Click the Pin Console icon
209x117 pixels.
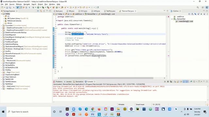coord(191,82)
